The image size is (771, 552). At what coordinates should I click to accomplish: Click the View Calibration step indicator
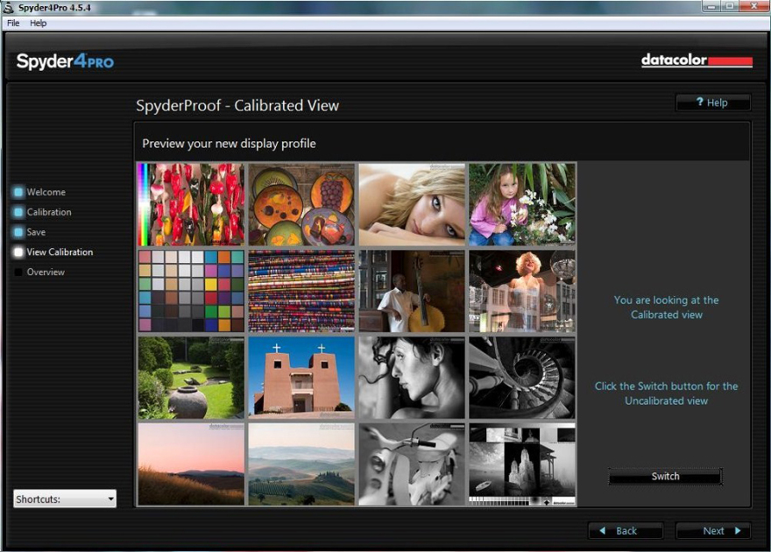(18, 252)
